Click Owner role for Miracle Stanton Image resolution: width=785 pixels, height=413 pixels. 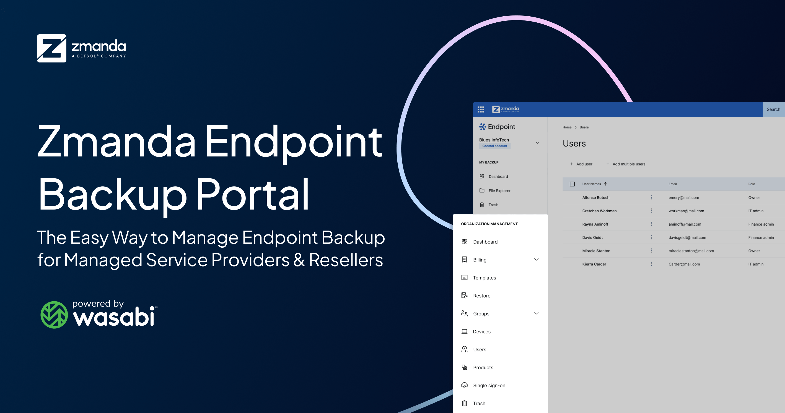[754, 251]
